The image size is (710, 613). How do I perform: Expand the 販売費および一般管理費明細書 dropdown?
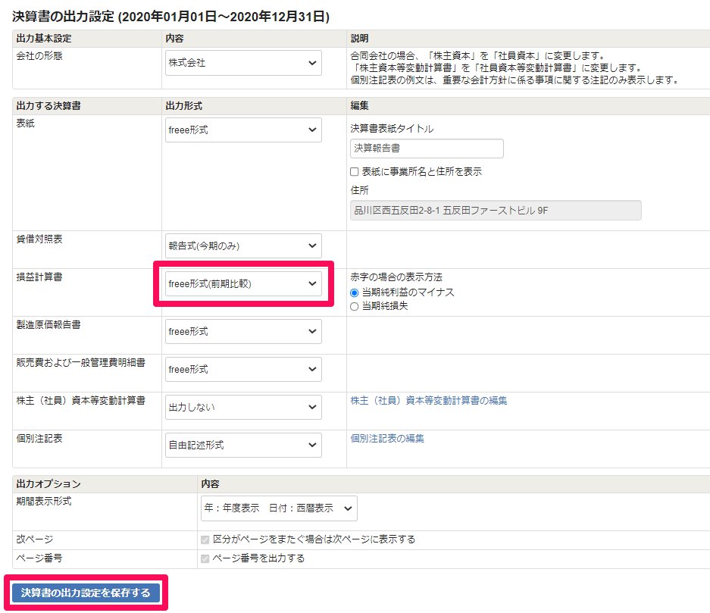[x=242, y=369]
